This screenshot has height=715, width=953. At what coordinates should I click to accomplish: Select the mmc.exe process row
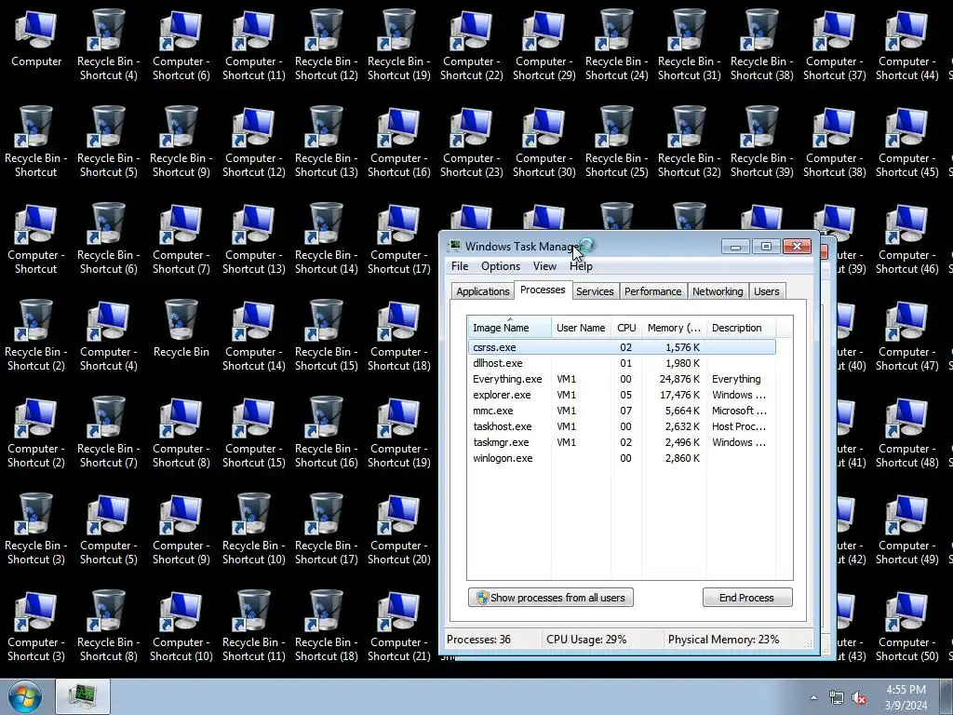[622, 411]
